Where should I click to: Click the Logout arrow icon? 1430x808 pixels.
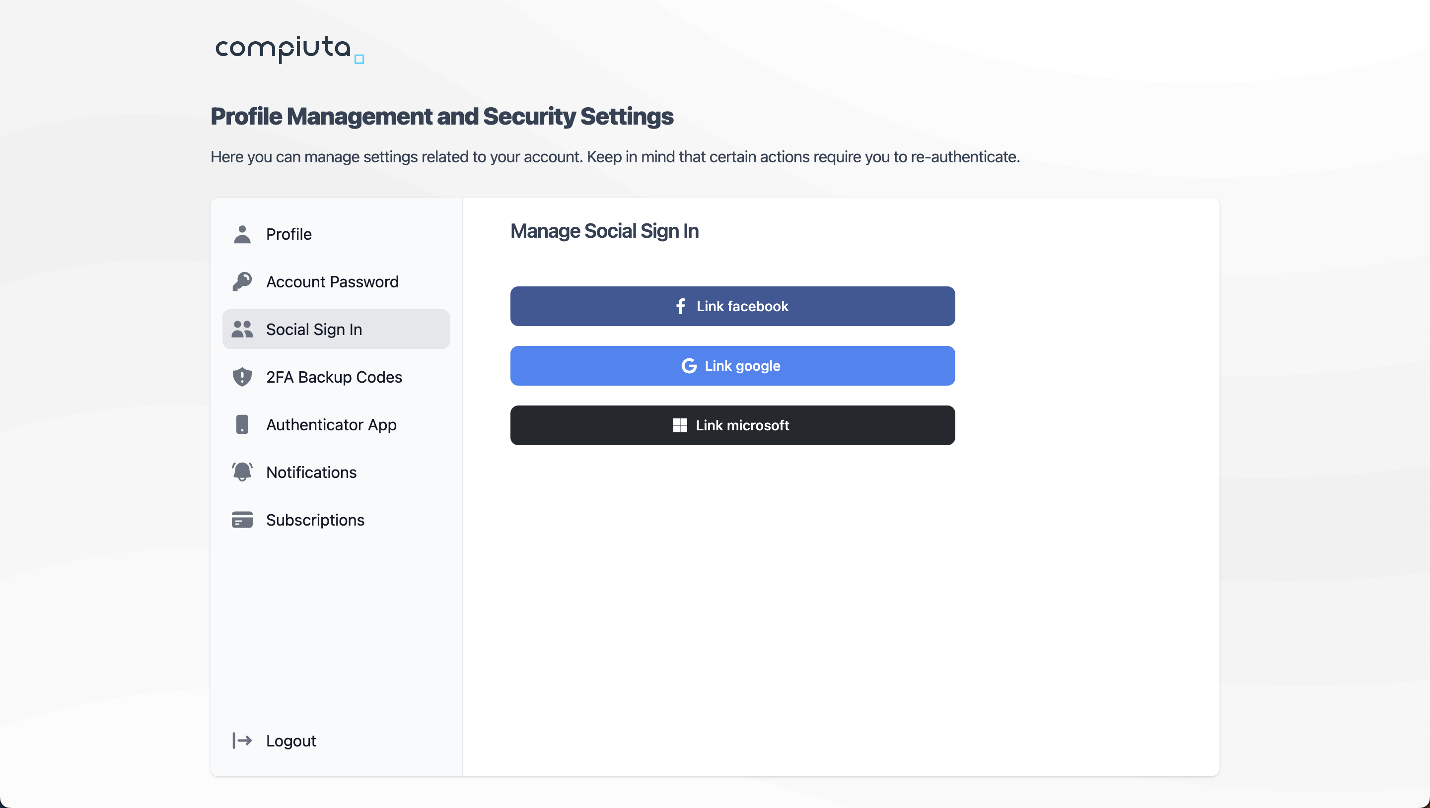242,741
